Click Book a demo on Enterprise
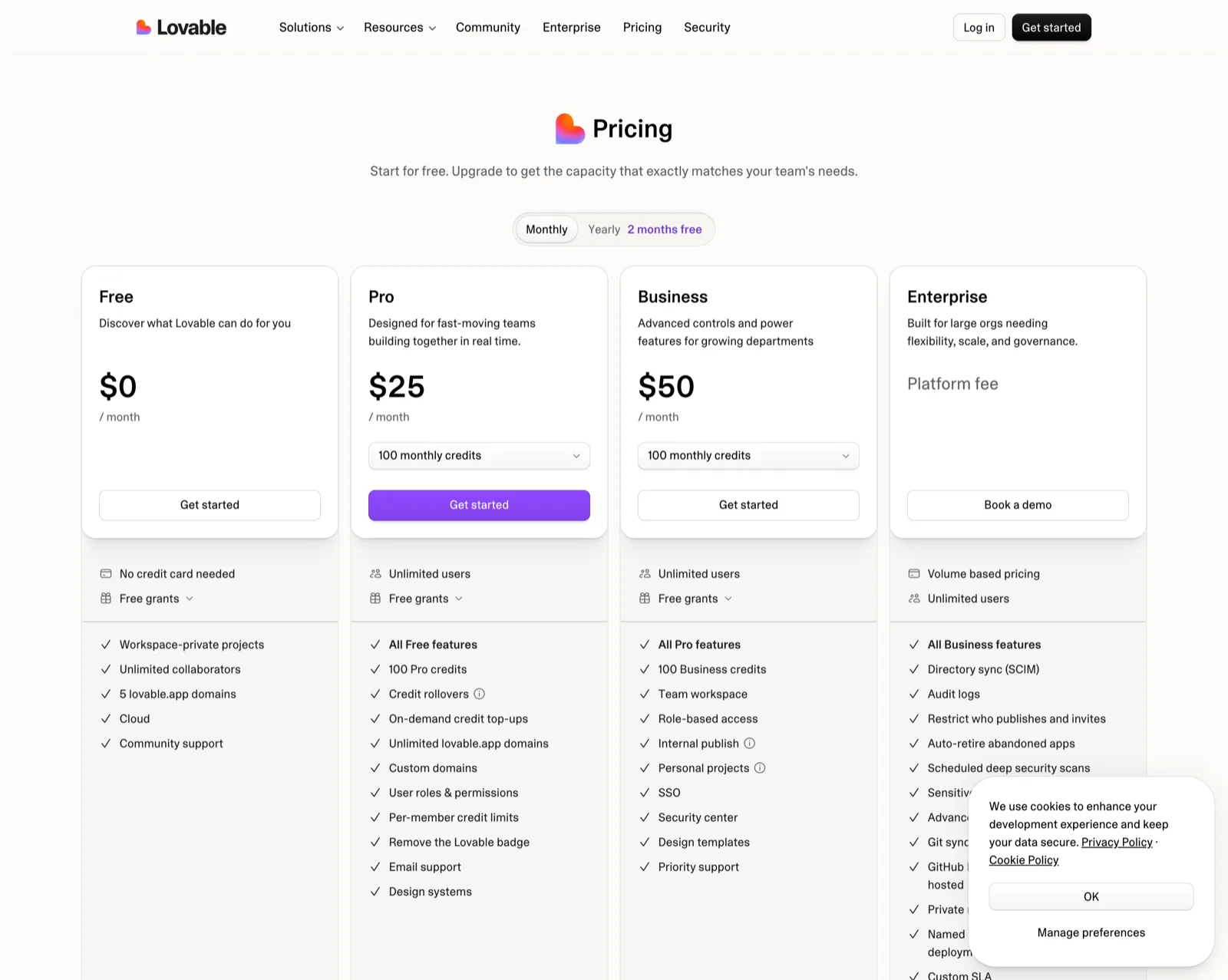Image resolution: width=1228 pixels, height=980 pixels. (x=1018, y=505)
